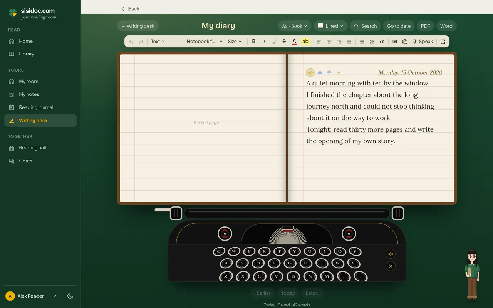The height and width of the screenshot is (308, 493).
Task: Select the cloudy weather icon
Action: tap(320, 72)
